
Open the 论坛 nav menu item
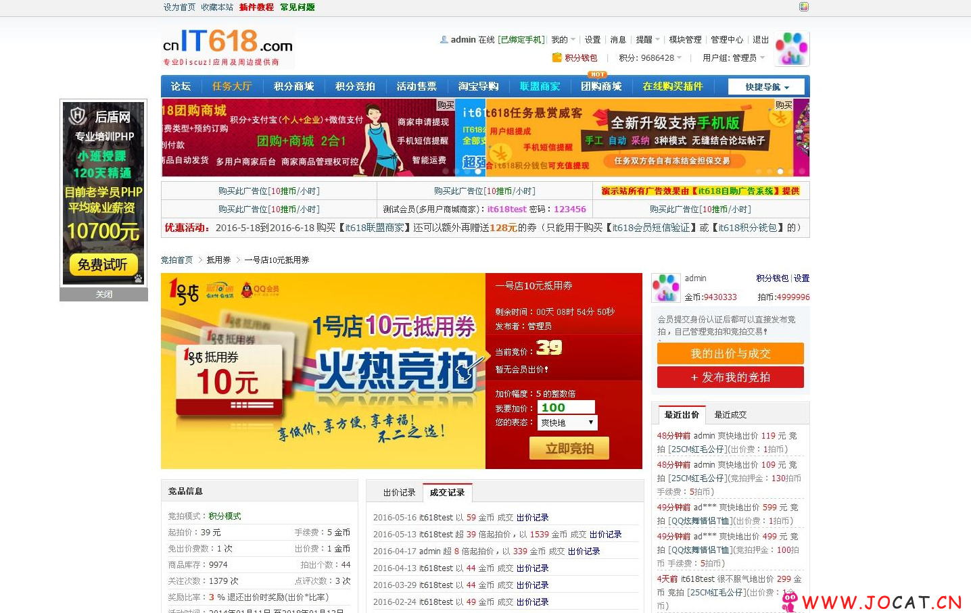(181, 87)
